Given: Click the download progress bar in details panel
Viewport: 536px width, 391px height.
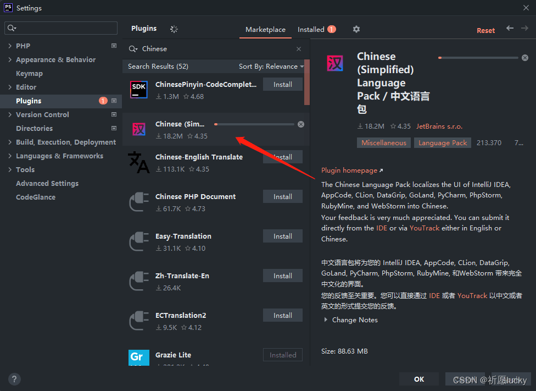Looking at the screenshot, I should [x=478, y=58].
